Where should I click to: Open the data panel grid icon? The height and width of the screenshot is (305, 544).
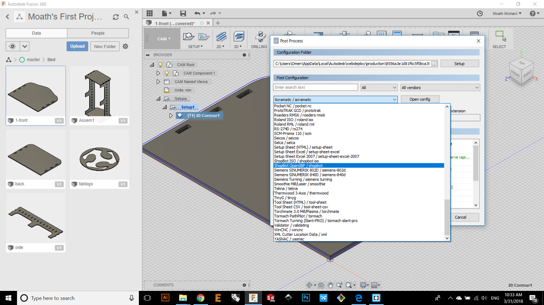point(149,13)
